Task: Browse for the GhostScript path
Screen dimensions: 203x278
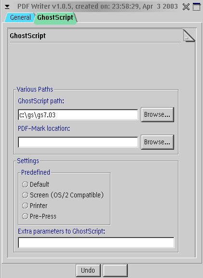Action: [x=157, y=114]
